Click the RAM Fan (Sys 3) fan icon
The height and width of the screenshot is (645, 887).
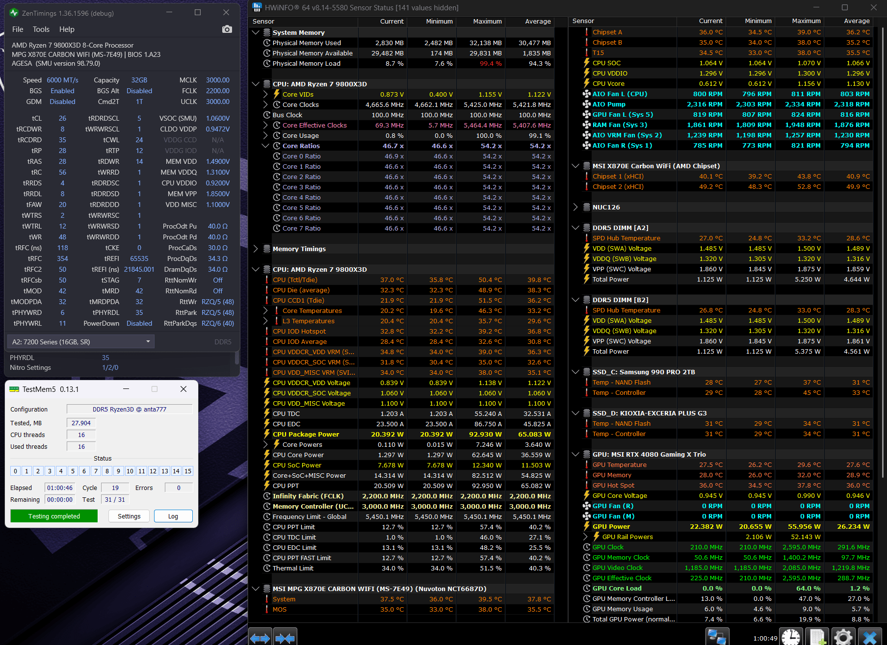point(586,125)
